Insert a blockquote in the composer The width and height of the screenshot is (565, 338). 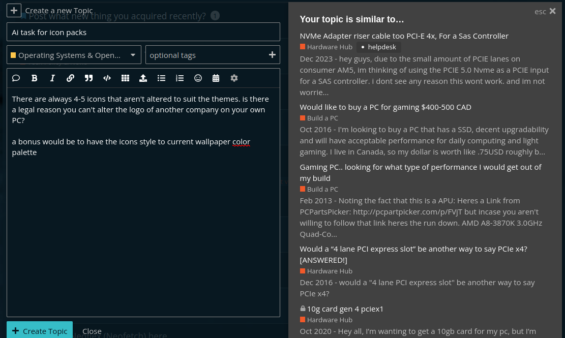click(88, 78)
